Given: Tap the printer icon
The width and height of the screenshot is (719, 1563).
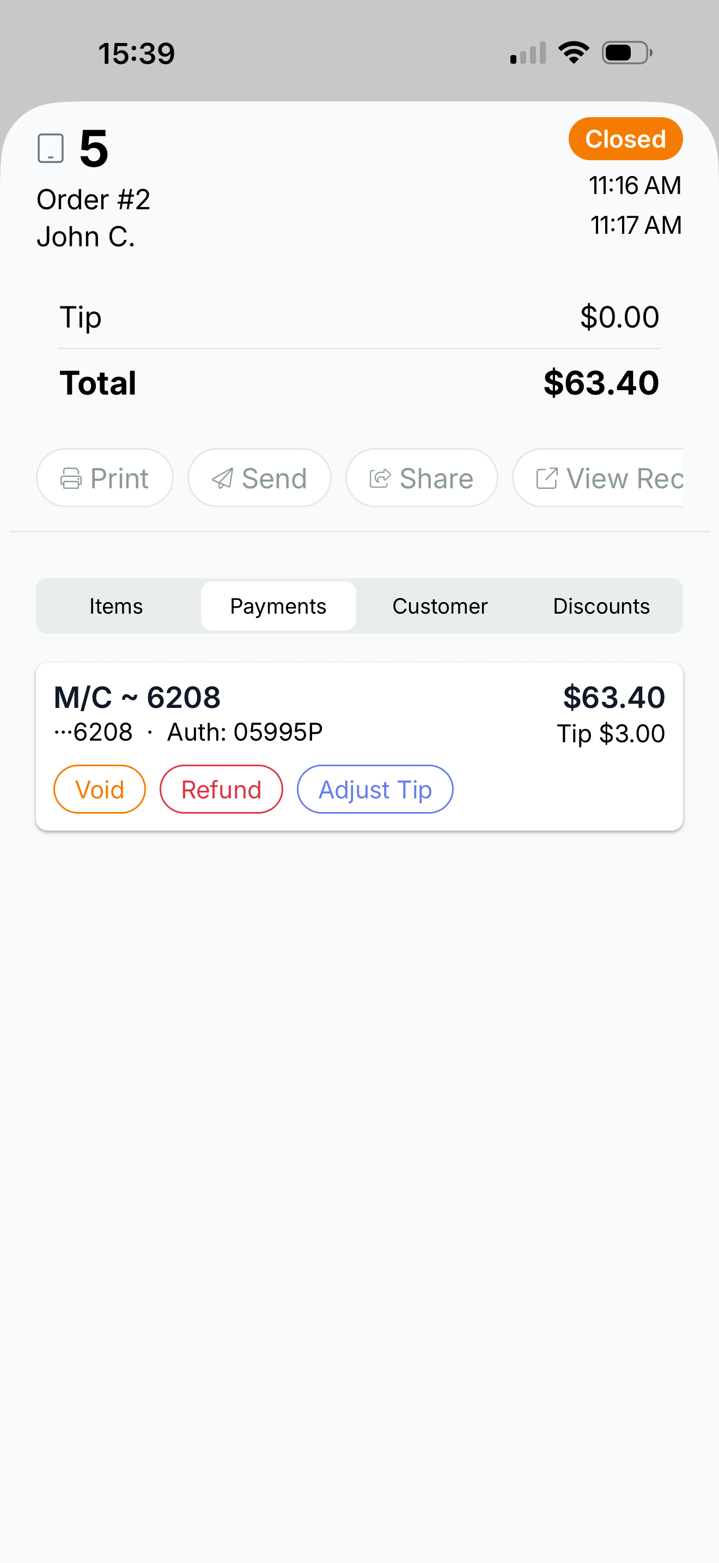Looking at the screenshot, I should pyautogui.click(x=71, y=478).
